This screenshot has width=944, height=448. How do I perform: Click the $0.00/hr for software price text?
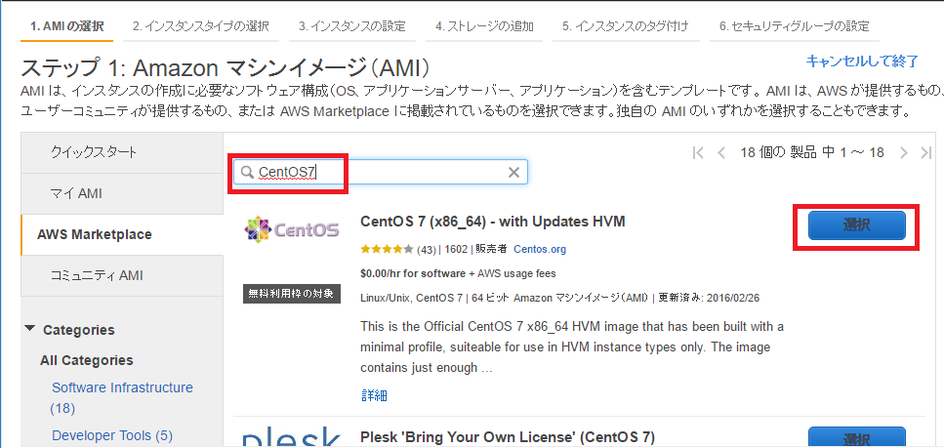click(x=412, y=273)
